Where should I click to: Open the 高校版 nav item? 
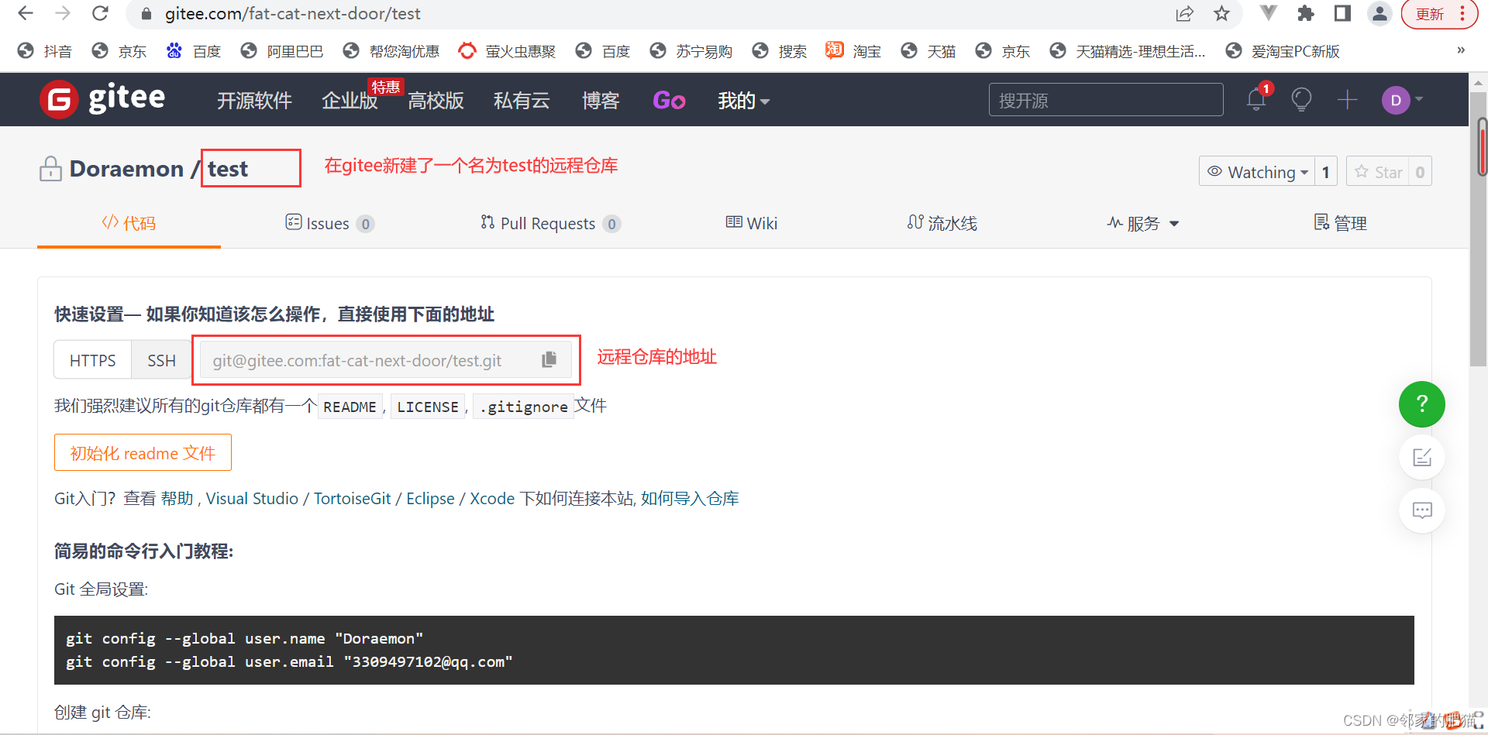point(436,101)
